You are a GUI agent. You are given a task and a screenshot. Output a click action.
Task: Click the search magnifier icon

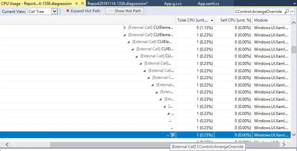287,12
